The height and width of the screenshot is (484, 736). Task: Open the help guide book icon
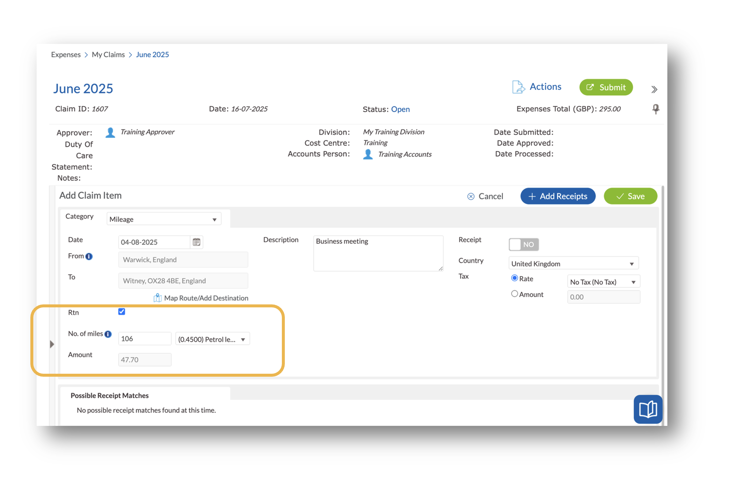coord(648,409)
